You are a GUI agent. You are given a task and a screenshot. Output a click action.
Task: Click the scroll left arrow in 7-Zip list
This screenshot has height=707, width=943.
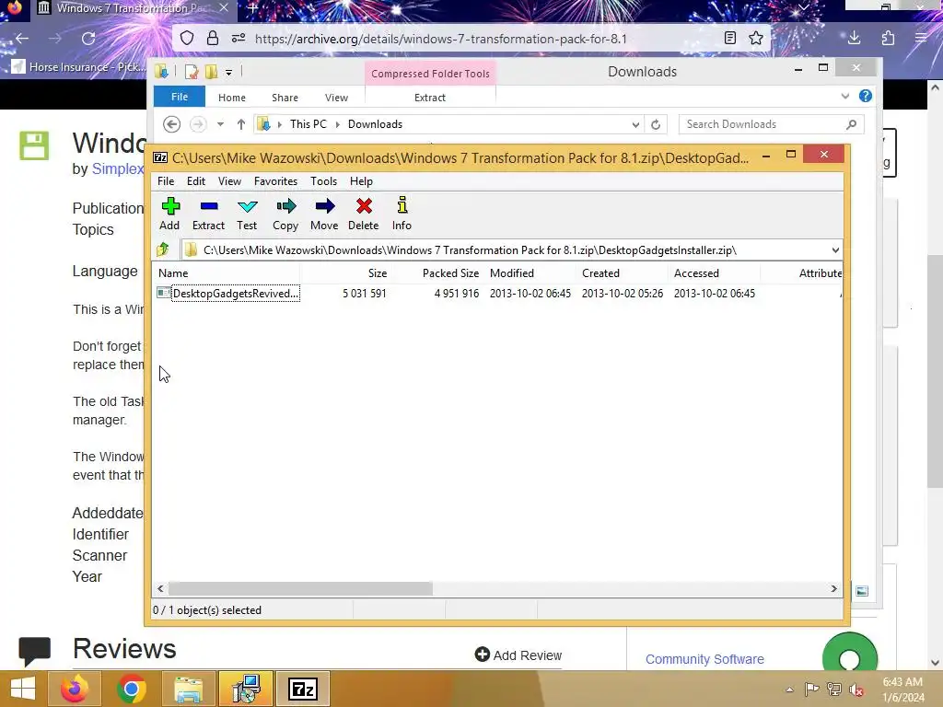160,588
